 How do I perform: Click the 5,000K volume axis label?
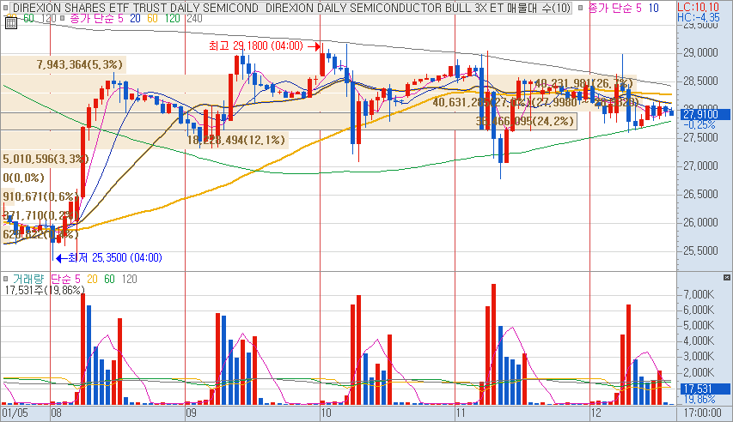click(699, 325)
